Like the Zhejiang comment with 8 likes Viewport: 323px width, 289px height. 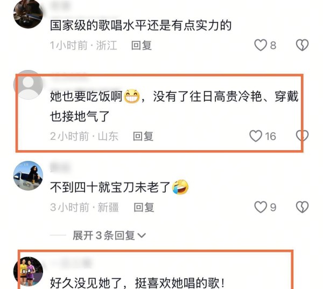pyautogui.click(x=261, y=45)
